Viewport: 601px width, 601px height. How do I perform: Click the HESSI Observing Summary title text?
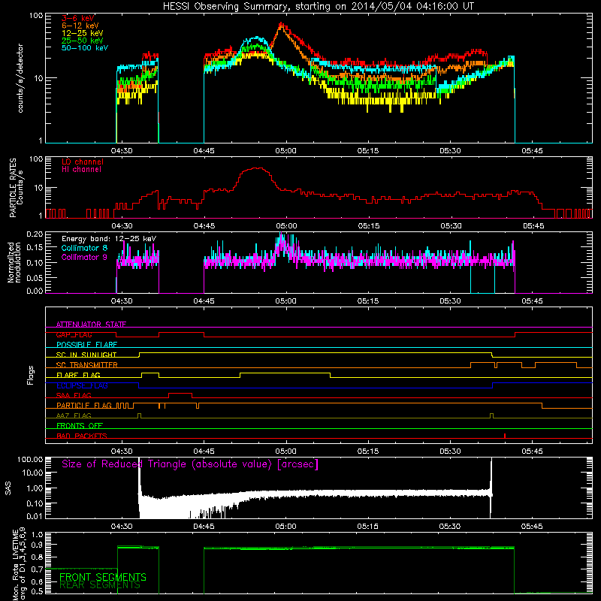(x=319, y=7)
